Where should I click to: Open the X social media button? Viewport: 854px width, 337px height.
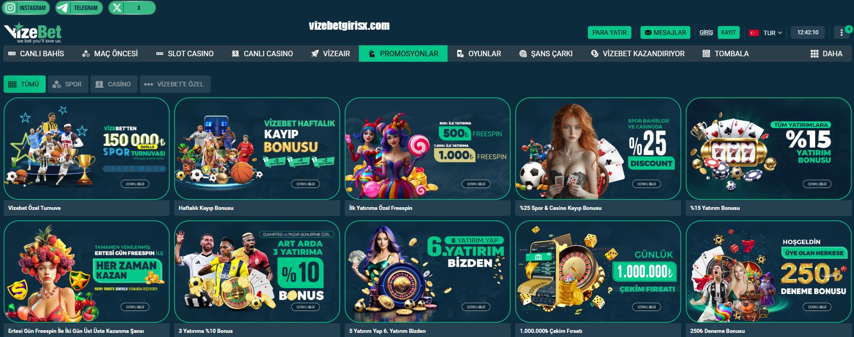tap(132, 8)
